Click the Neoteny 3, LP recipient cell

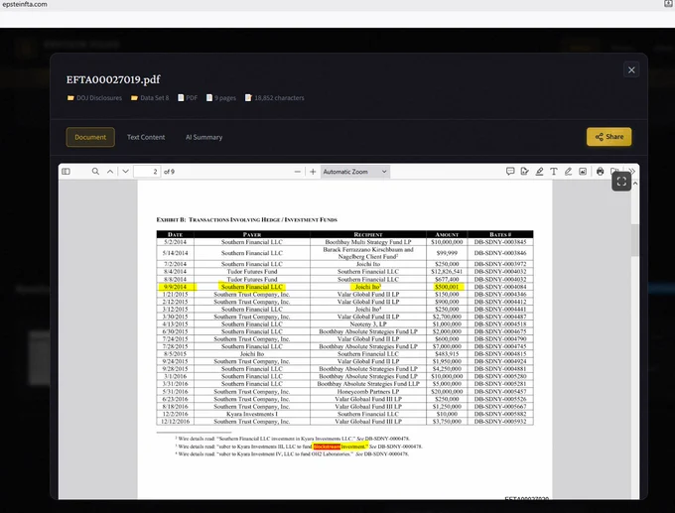pos(368,324)
